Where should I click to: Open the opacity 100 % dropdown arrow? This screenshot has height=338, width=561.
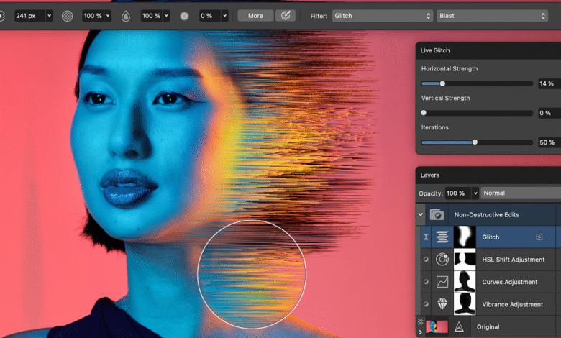[x=108, y=16]
